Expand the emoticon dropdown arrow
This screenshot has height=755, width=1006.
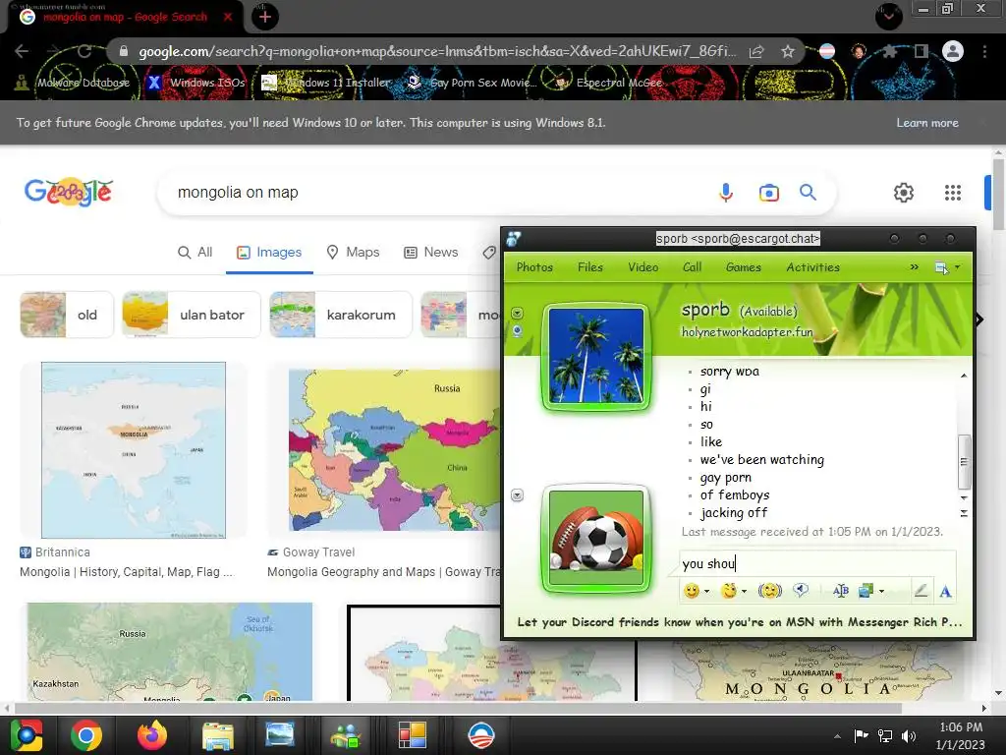pyautogui.click(x=707, y=591)
